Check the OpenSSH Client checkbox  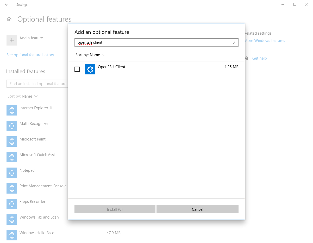77,69
